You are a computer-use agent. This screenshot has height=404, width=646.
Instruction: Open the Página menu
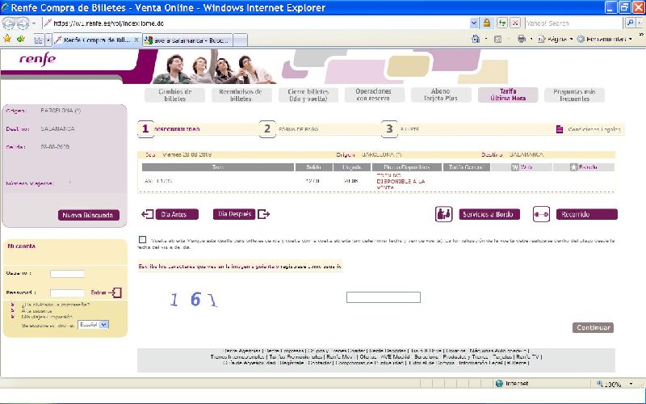click(x=555, y=39)
